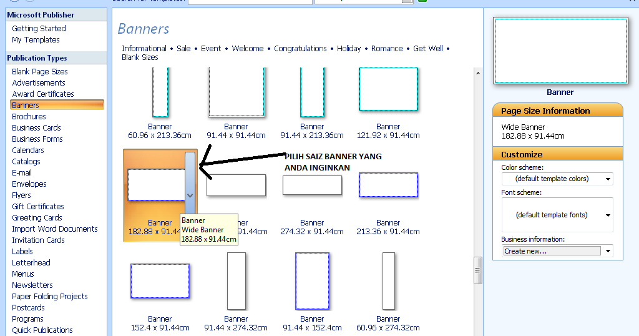Select banner thumbnail 60.96 x 213.36cm
The width and height of the screenshot is (639, 336).
[160, 92]
